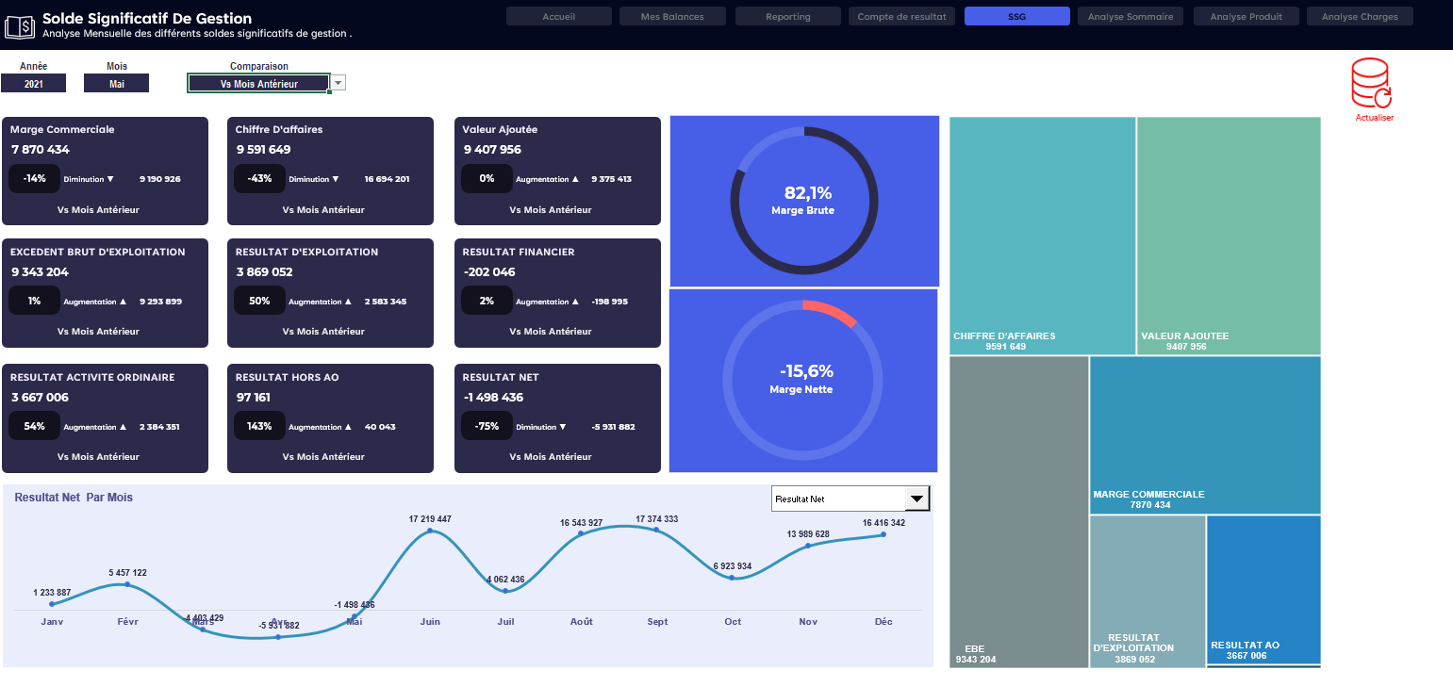
Task: Click the Marge Commerciale -14% badge
Action: pyautogui.click(x=35, y=178)
